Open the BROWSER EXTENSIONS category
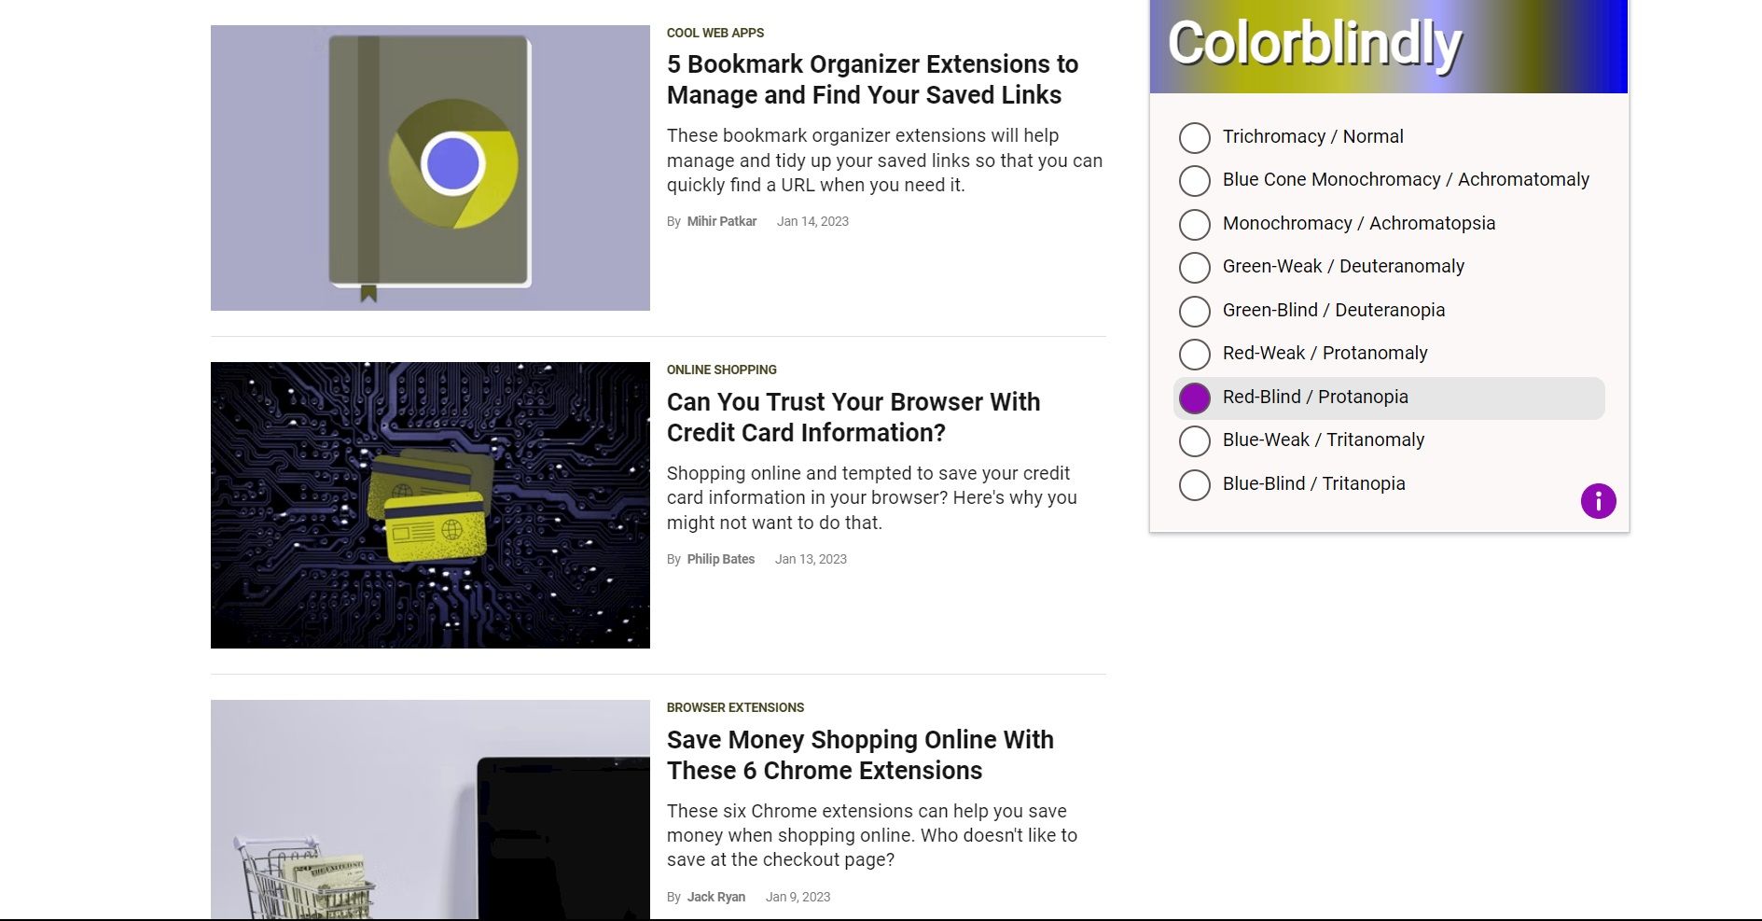Viewport: 1762px width, 921px height. point(734,707)
